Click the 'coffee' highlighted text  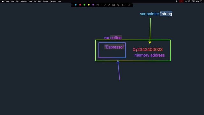click(x=116, y=38)
